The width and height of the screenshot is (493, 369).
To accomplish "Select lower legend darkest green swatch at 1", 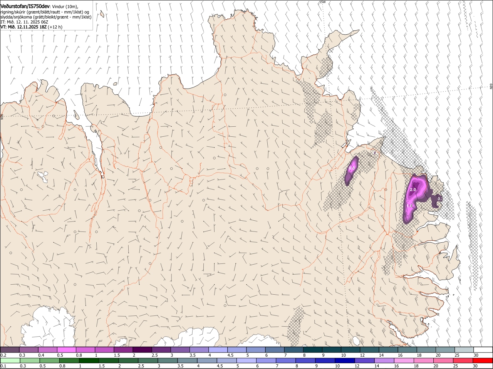I will (x=89, y=361).
